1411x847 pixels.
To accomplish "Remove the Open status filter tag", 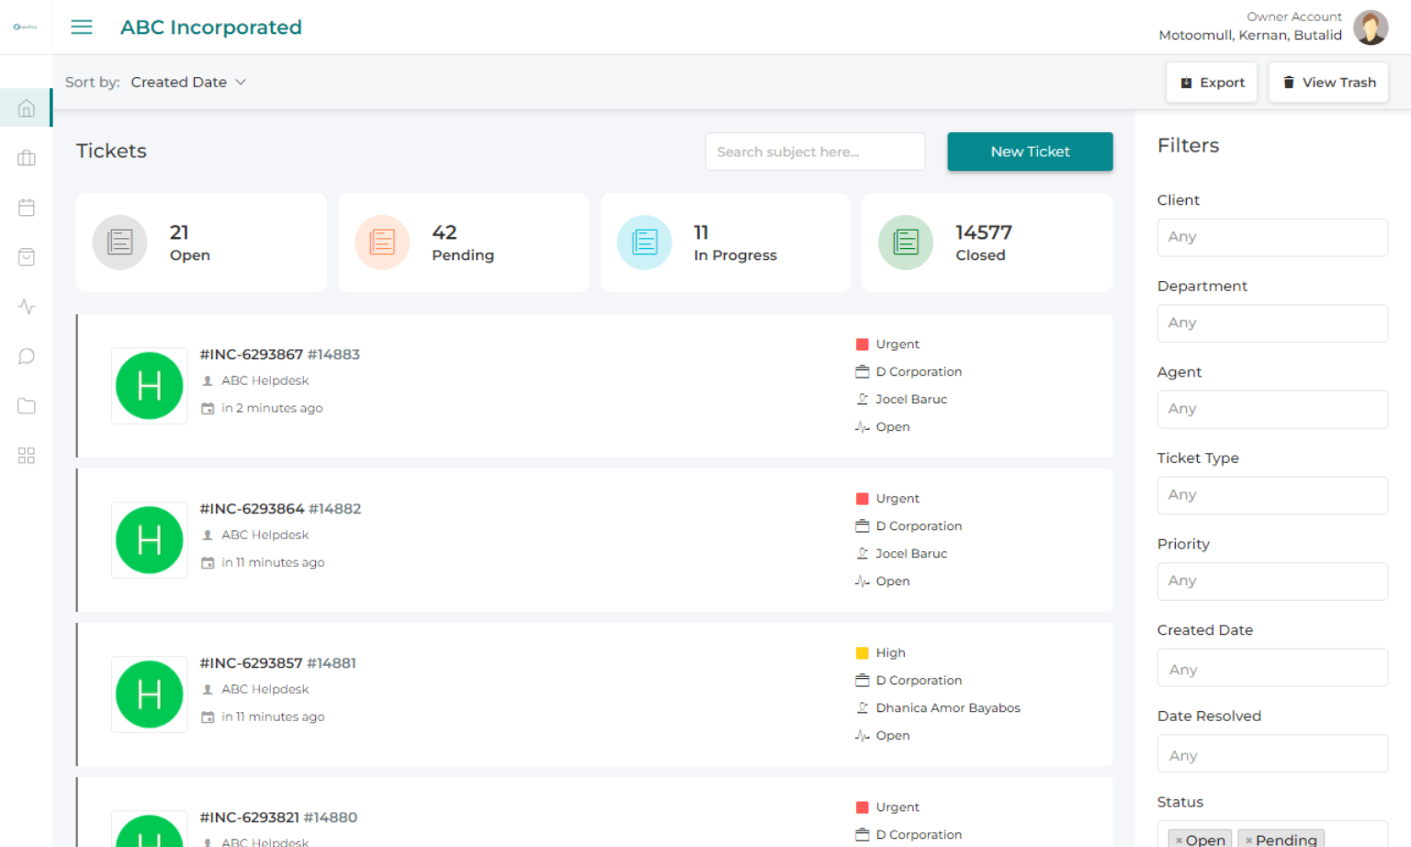I will [x=1179, y=841].
